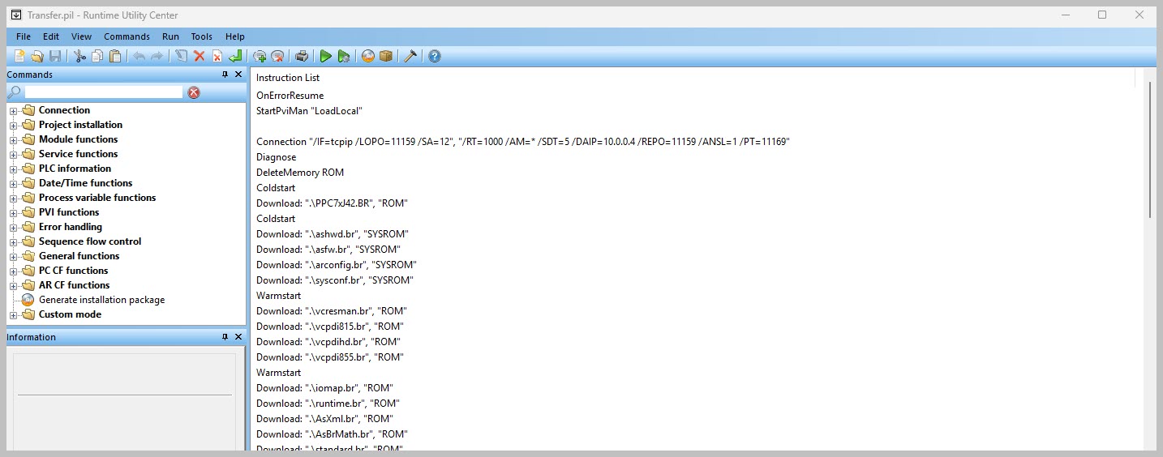Pin the Commands panel
Screen dimensions: 1163x457
[225, 75]
